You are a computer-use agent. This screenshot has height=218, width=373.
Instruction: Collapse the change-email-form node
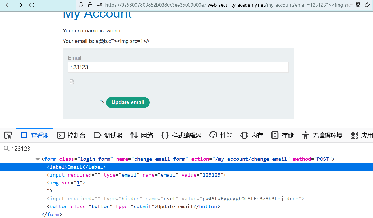(x=38, y=159)
